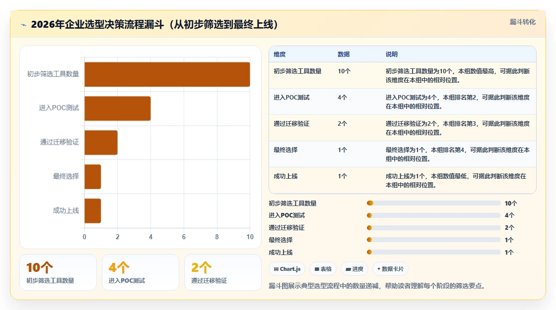Select the 进度 tag chip
This screenshot has height=310, width=556.
354,269
